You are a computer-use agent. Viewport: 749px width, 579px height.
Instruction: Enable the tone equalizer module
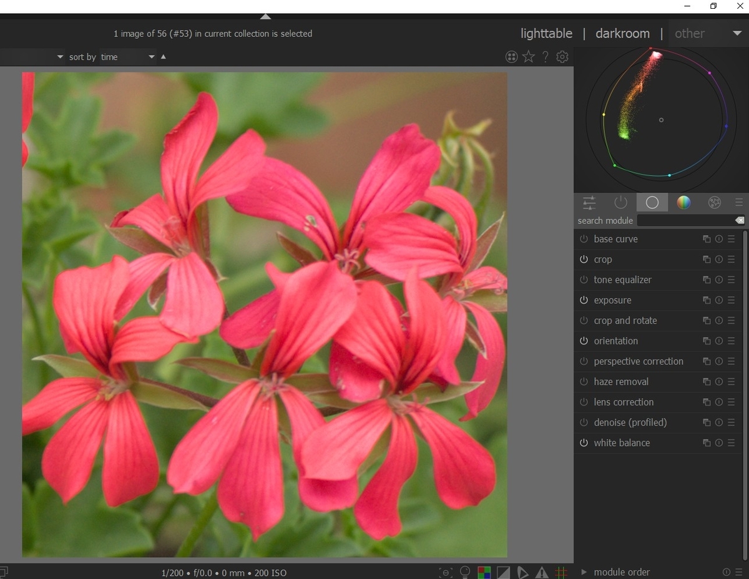coord(584,280)
